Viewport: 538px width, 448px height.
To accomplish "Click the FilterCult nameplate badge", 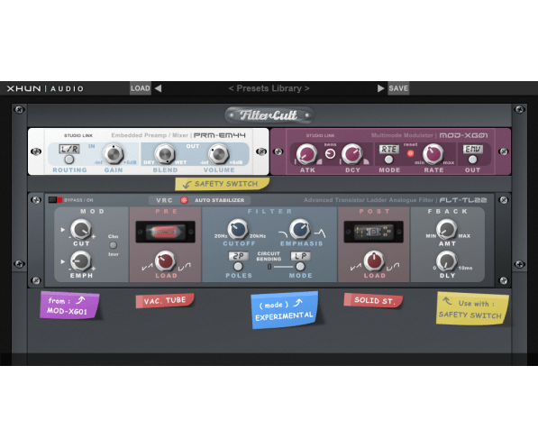I will pyautogui.click(x=269, y=115).
